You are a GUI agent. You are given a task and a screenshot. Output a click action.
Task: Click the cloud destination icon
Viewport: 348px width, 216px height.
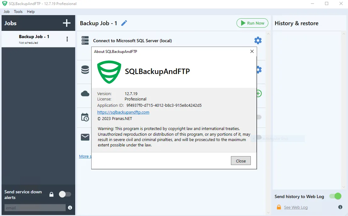[85, 94]
